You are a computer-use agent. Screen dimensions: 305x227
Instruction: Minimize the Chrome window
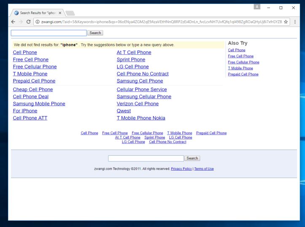269,8
